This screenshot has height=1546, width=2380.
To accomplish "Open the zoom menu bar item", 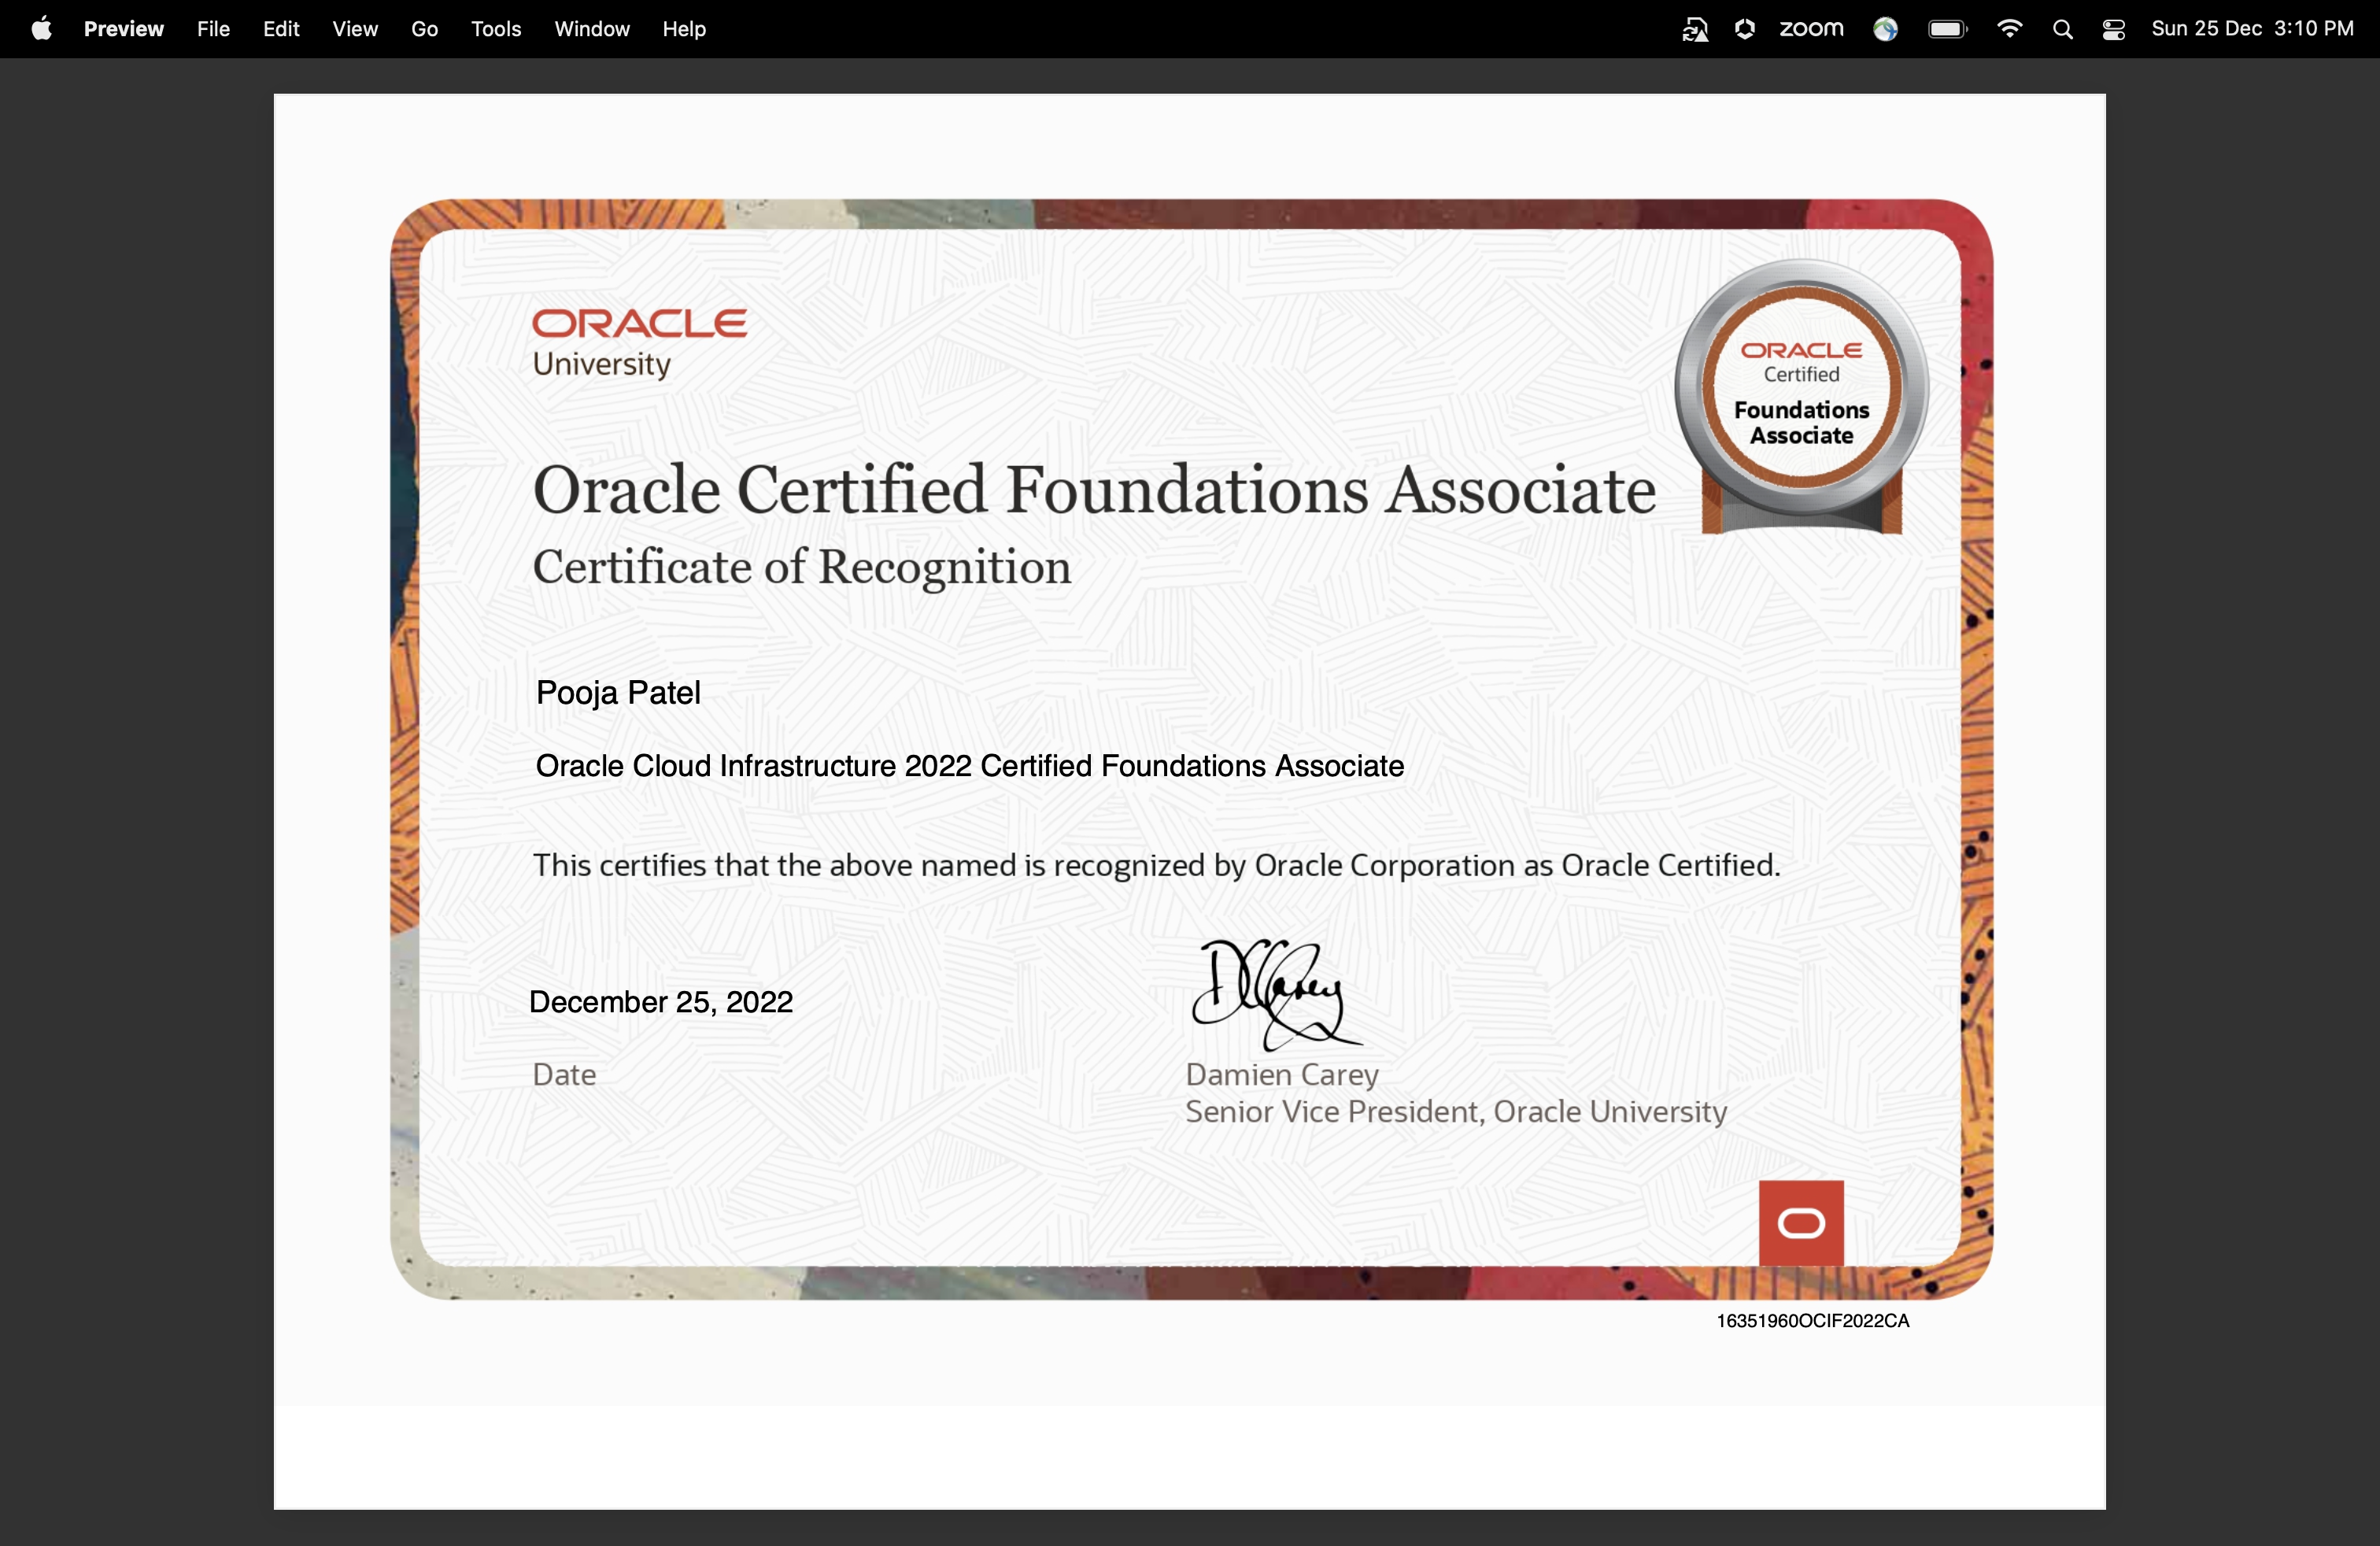I will tap(1811, 29).
